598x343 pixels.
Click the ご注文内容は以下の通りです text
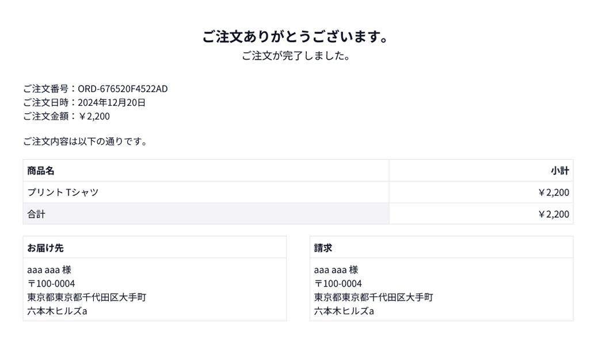pyautogui.click(x=85, y=141)
